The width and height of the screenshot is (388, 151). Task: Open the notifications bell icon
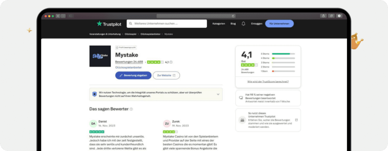[243, 24]
